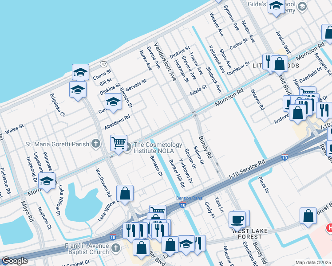This screenshot has width=332, height=266.
Task: Select the school marker near bottom center
Action: point(186,244)
